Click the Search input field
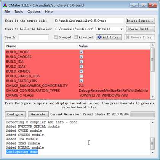The image size is (160, 160). [x=34, y=37]
